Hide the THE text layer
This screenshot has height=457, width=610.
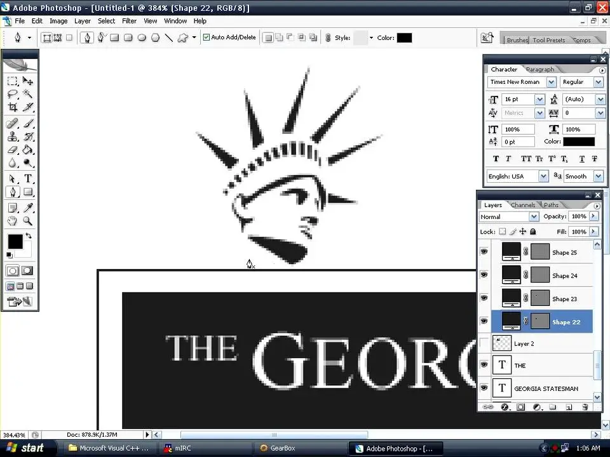(x=484, y=365)
